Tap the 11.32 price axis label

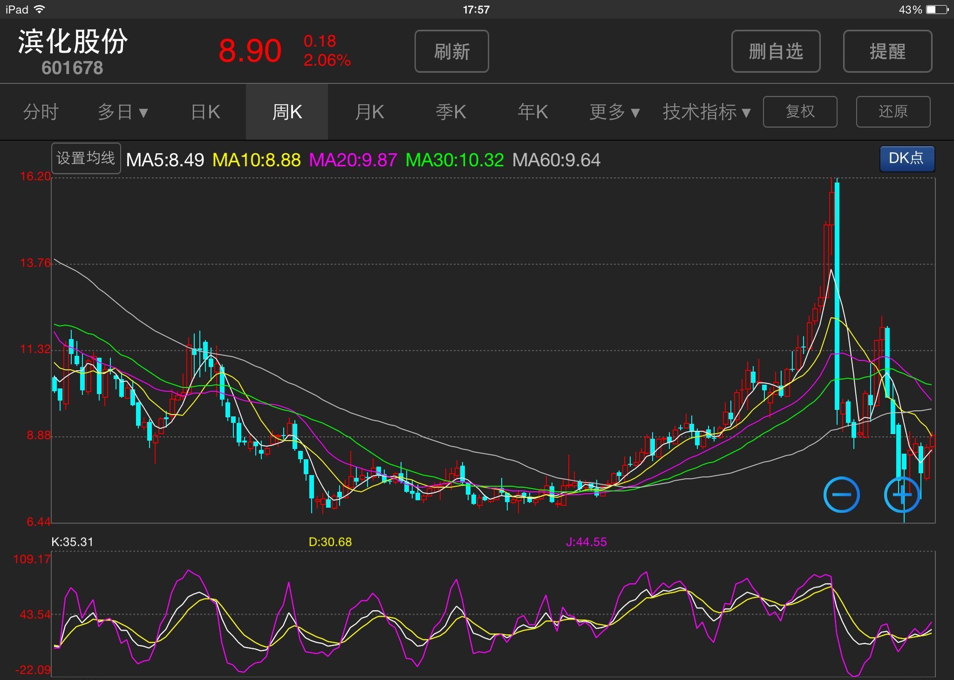click(35, 349)
